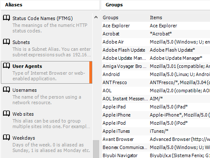This screenshot has height=158, width=210.
Task: Select the Avant Browser group
Action: pyautogui.click(x=118, y=139)
